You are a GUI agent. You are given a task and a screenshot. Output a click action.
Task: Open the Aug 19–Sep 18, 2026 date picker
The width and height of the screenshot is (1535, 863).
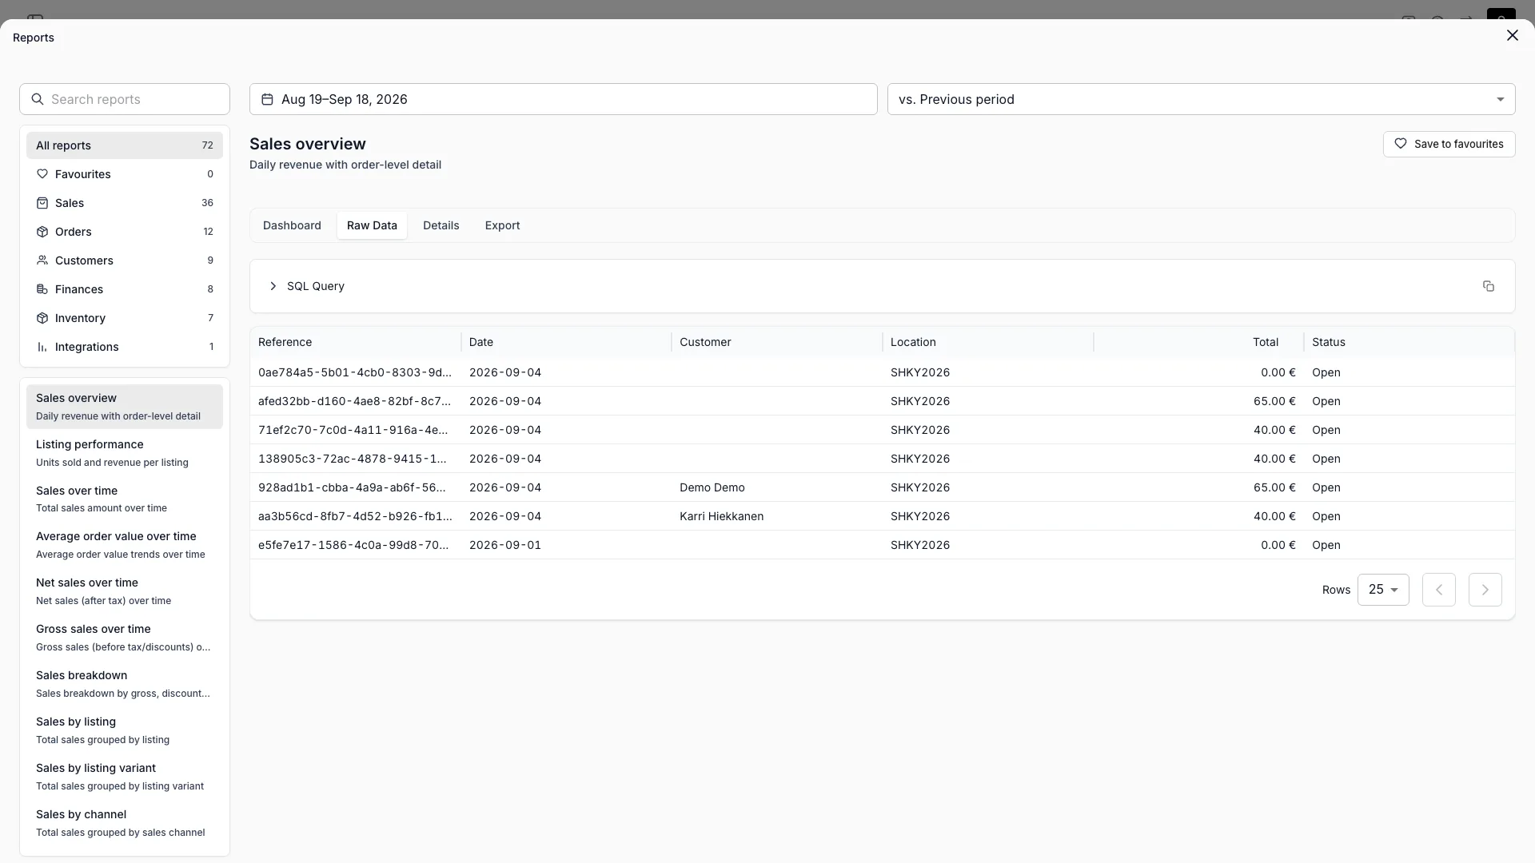pyautogui.click(x=563, y=99)
